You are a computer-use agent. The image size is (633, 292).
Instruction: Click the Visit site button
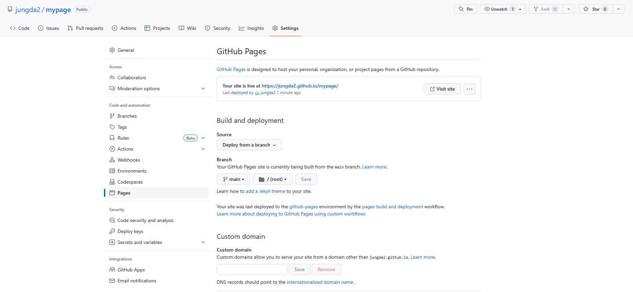[x=442, y=89]
